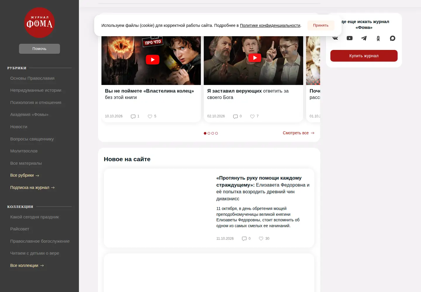Open Основы Православия rubric

[x=32, y=78]
